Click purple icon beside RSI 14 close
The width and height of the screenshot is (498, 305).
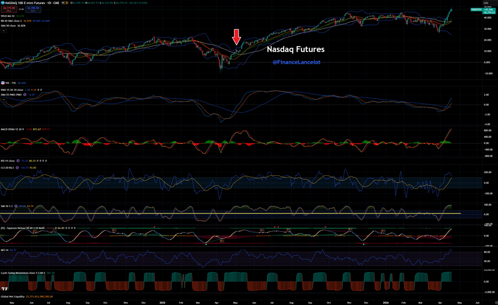click(18, 161)
